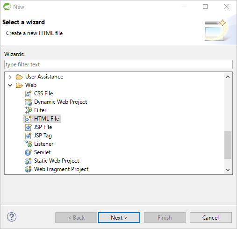
Task: Open help via question mark icon
Action: [12, 217]
